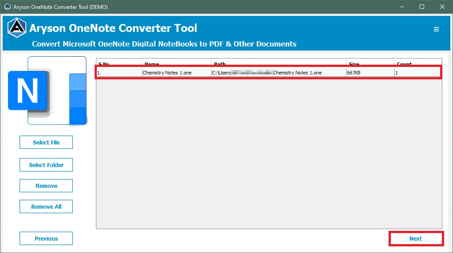Screen dimensions: 453x253
Task: Click Remove to delete the selected file
Action: tap(46, 186)
